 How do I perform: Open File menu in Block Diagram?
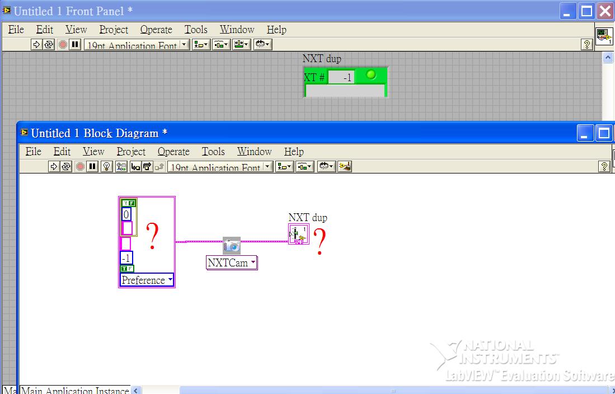pyautogui.click(x=34, y=152)
